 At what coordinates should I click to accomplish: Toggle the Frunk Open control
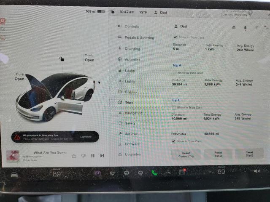[19, 77]
